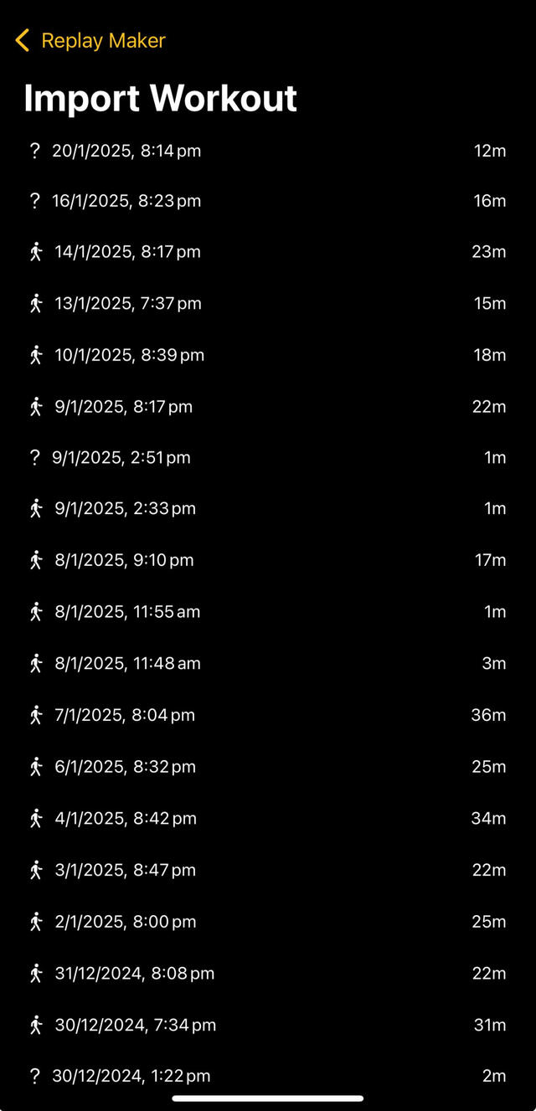Tap the walking icon next to 10/1/2025, 8:39 pm
The width and height of the screenshot is (536, 1111).
point(34,354)
